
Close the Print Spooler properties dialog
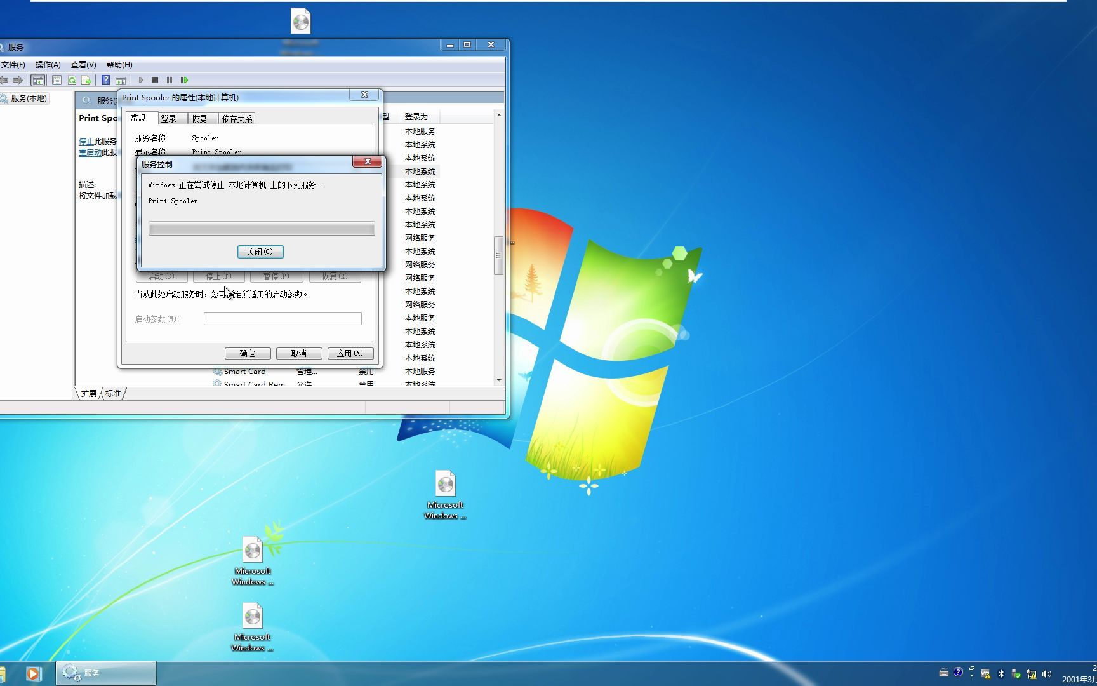[x=364, y=95]
